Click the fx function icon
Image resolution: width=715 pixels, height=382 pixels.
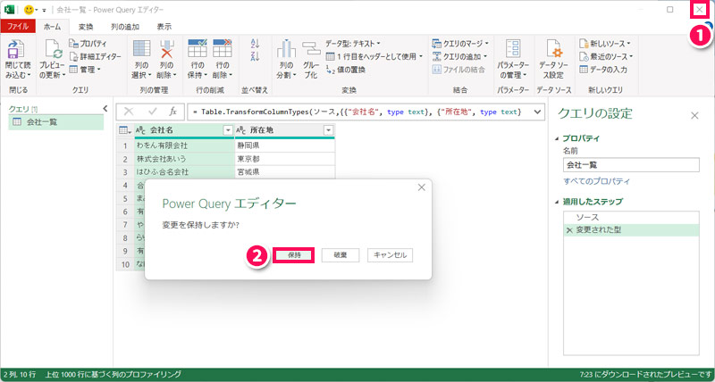click(x=172, y=112)
